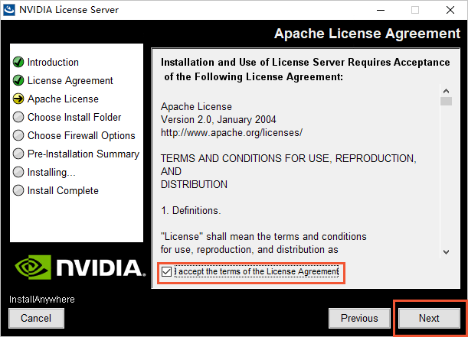Screen dimensions: 468x337
Task: Click the yellow arrow icon beside Apache License
Action: click(18, 99)
